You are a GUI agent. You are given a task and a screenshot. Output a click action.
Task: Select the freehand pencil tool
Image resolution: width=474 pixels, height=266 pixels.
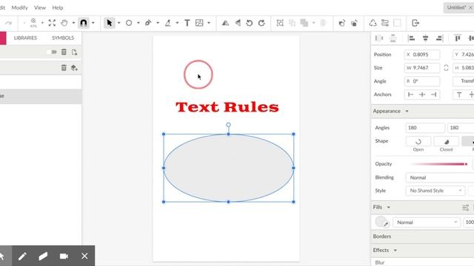(168, 23)
